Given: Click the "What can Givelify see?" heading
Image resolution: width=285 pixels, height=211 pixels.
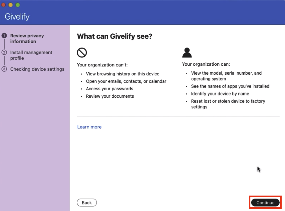Looking at the screenshot, I should (115, 36).
